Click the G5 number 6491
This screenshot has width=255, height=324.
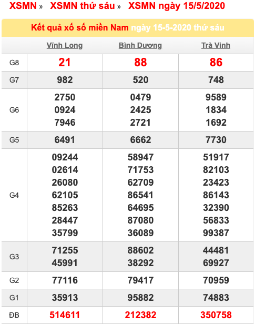coord(65,140)
